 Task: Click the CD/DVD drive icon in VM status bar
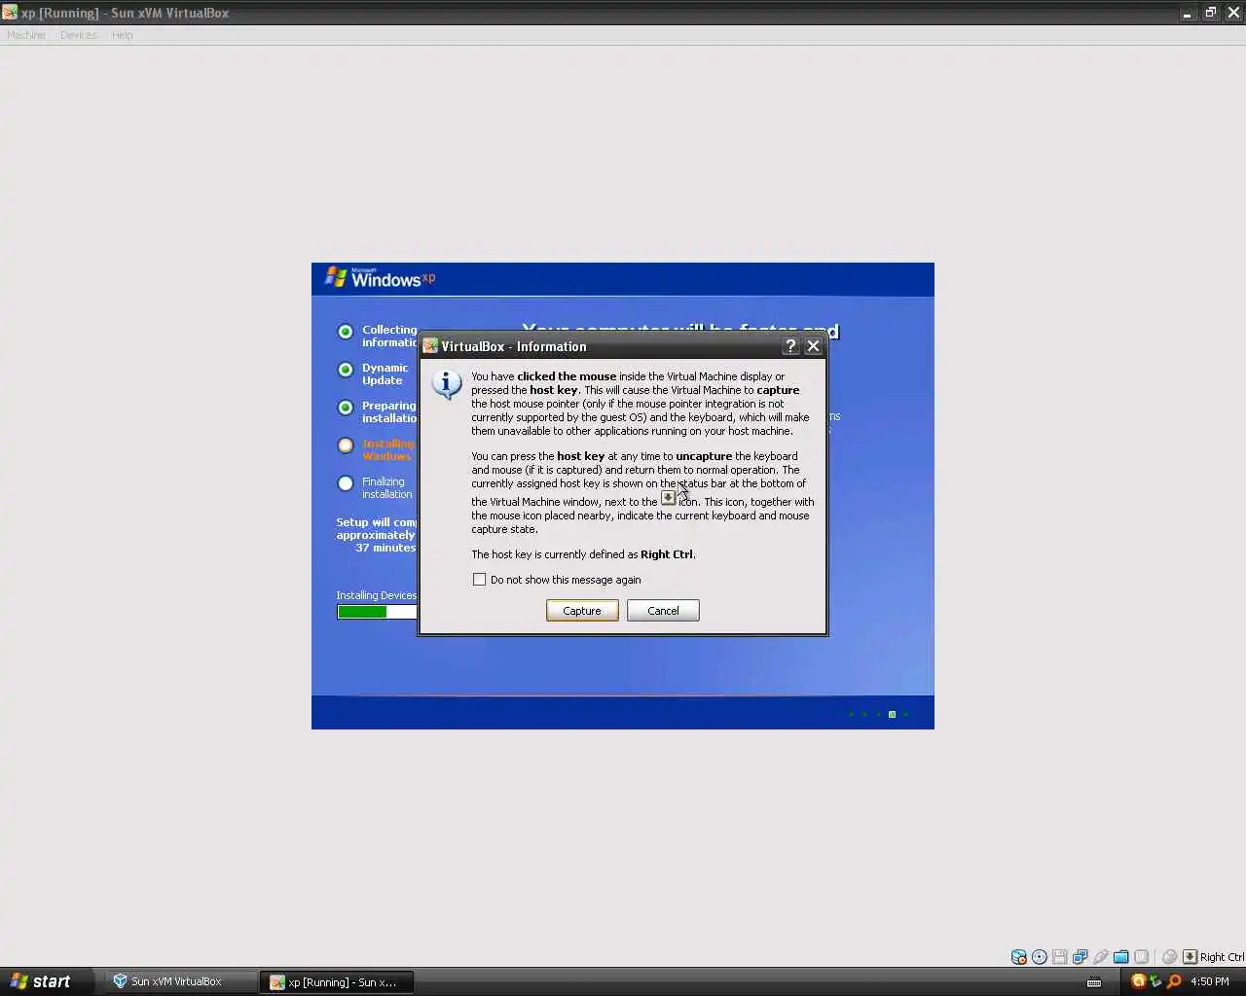pyautogui.click(x=1040, y=957)
